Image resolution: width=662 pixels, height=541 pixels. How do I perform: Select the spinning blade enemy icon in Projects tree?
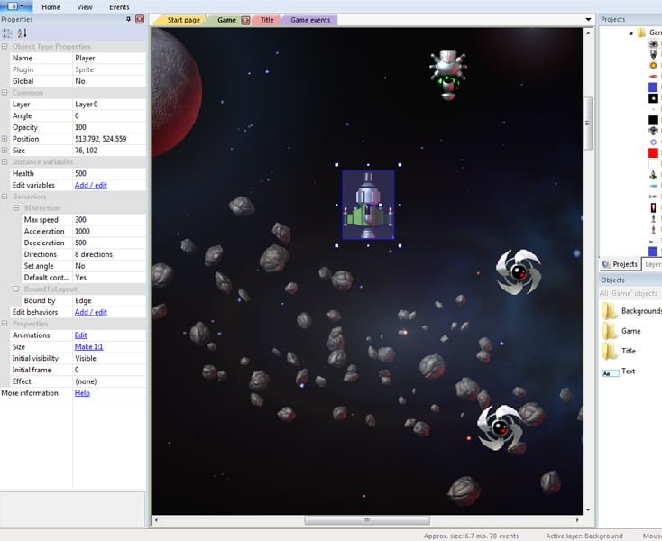653,43
